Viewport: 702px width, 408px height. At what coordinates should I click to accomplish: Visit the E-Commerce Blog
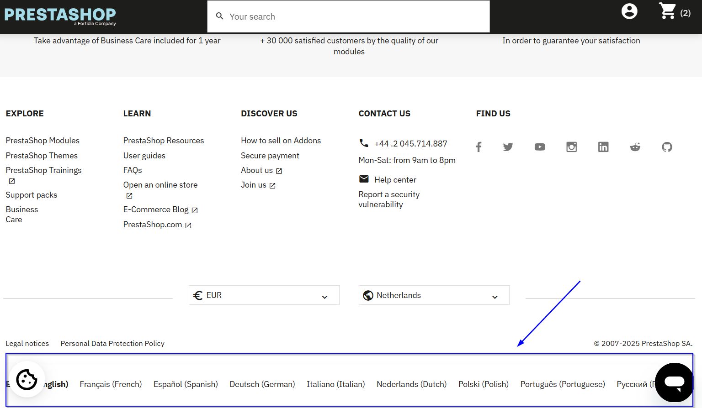pos(156,209)
